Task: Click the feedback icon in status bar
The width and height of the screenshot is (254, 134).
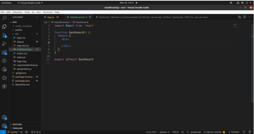Action: (x=244, y=132)
